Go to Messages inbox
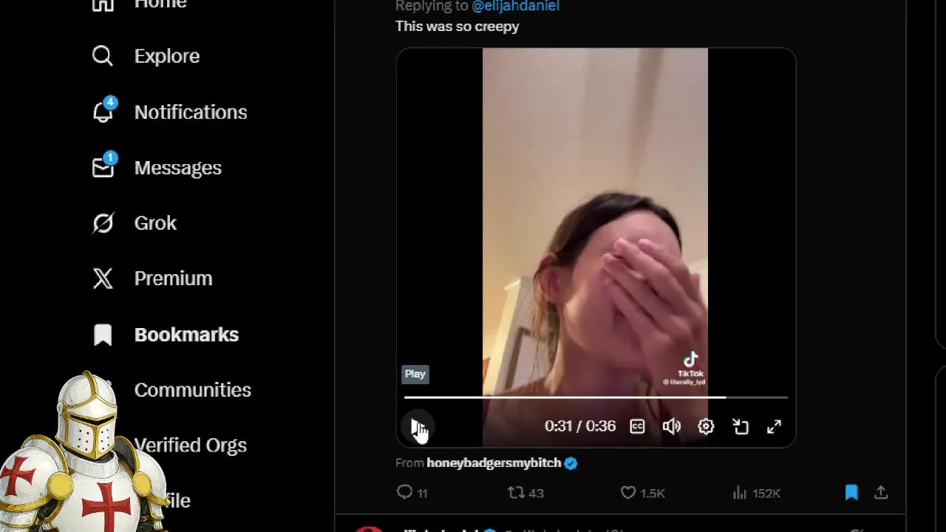 pyautogui.click(x=157, y=168)
